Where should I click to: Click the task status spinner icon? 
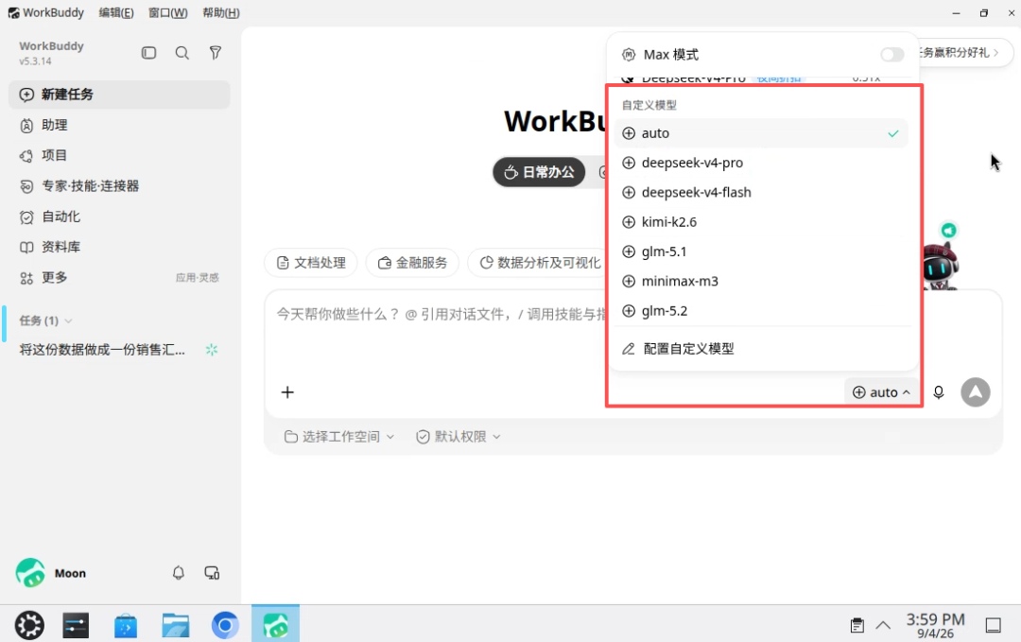[212, 350]
